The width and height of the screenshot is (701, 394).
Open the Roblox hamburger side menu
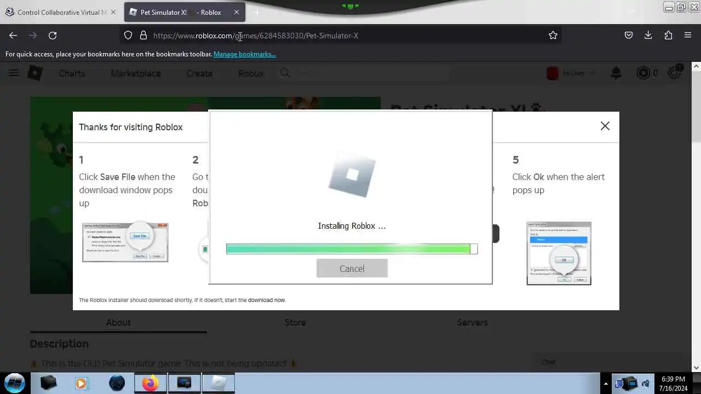pos(14,73)
